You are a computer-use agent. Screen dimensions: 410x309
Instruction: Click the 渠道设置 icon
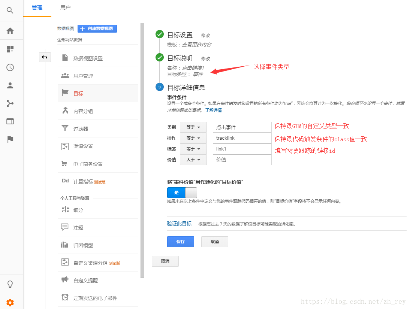pyautogui.click(x=65, y=146)
